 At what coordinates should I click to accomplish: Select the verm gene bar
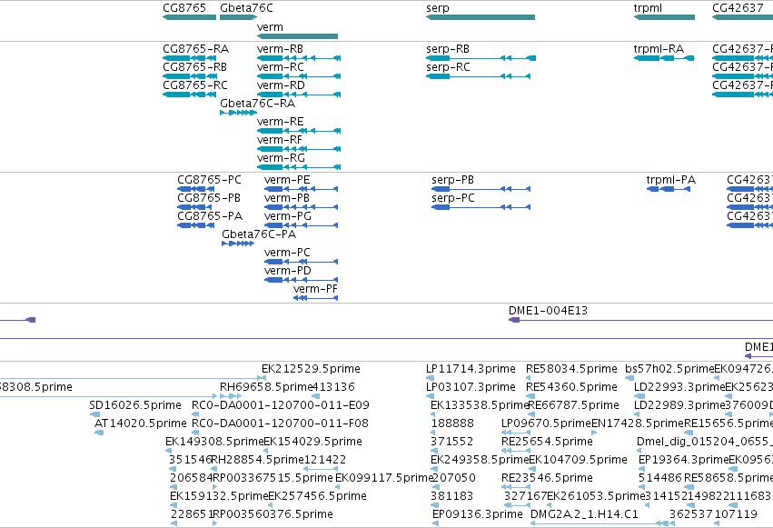pos(297,36)
